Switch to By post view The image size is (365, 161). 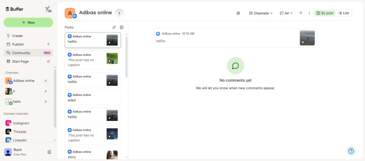pos(325,13)
